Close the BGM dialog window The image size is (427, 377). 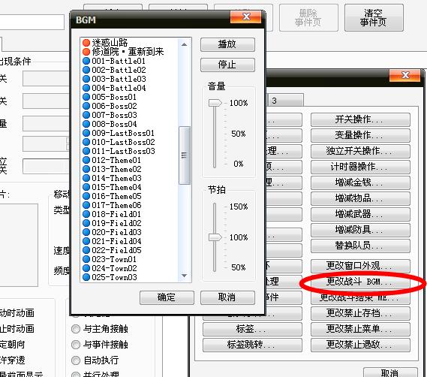[246, 17]
